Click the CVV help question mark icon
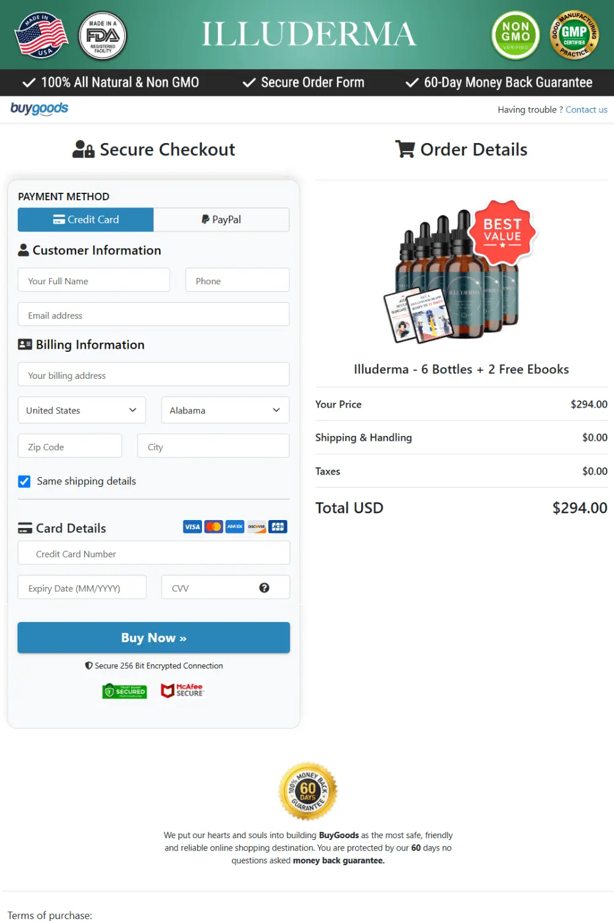This screenshot has width=614, height=921. pyautogui.click(x=264, y=587)
